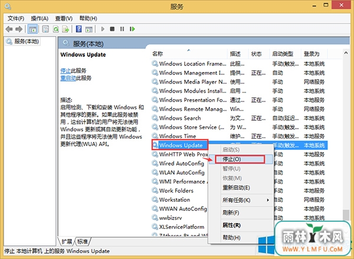Select the Windows Presentation Fo... row

[239, 100]
